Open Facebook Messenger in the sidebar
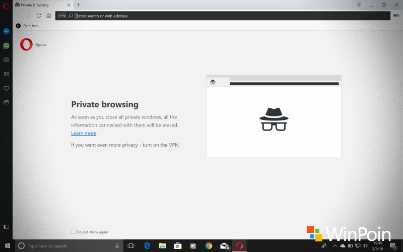Image resolution: width=403 pixels, height=252 pixels. (6, 31)
